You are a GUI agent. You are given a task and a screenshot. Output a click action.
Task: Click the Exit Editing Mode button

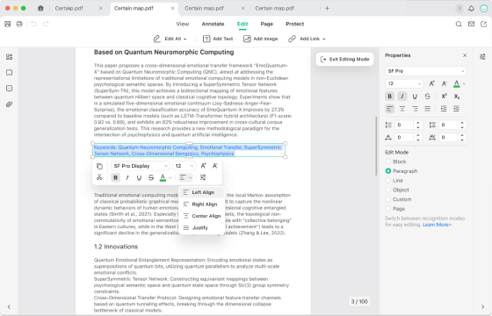[x=344, y=60]
